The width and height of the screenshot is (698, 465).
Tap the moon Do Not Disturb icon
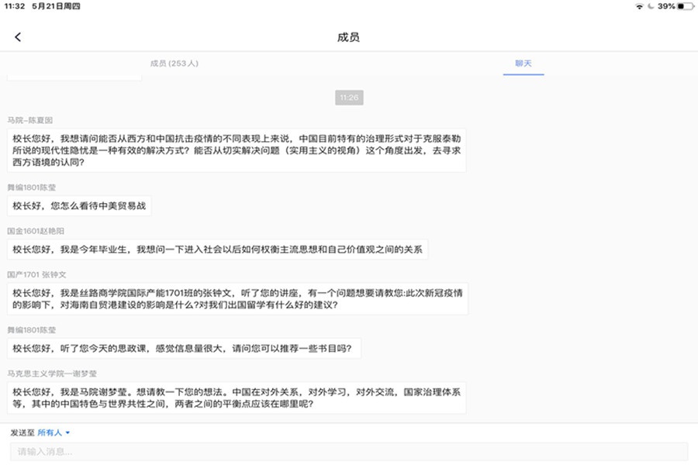650,6
